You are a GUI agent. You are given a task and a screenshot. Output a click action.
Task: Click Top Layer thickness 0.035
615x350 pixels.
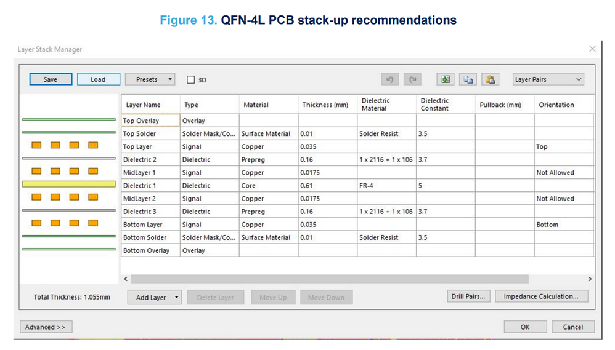pos(327,146)
